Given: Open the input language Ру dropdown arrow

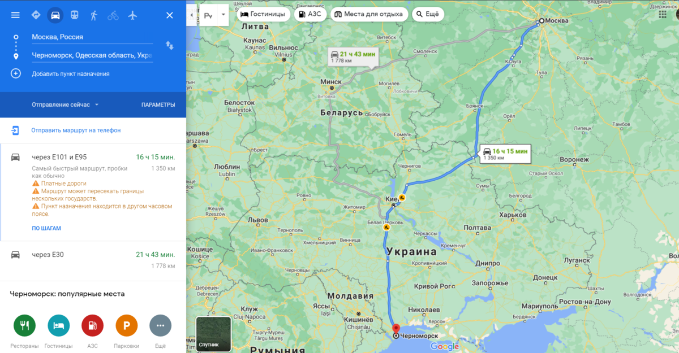Looking at the screenshot, I should (x=223, y=15).
